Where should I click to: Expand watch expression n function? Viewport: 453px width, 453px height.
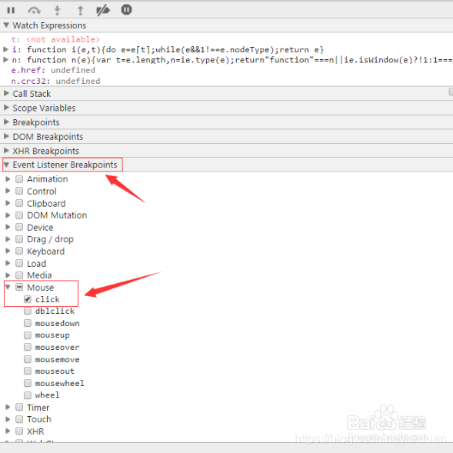coord(6,60)
